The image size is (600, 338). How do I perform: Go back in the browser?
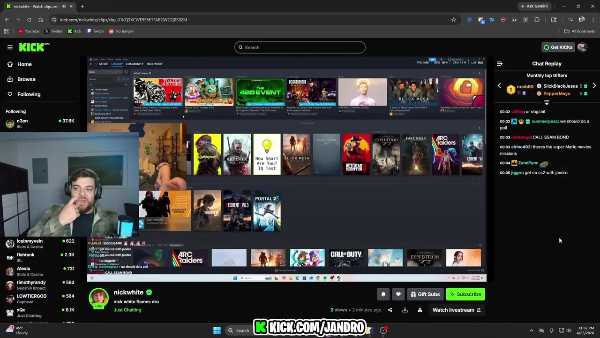pos(7,20)
